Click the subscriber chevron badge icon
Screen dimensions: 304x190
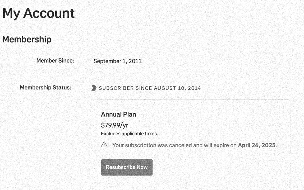pyautogui.click(x=94, y=88)
